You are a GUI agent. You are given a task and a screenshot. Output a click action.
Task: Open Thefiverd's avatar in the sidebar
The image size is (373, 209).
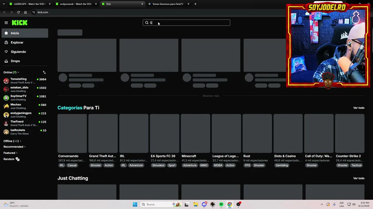(x=6, y=123)
